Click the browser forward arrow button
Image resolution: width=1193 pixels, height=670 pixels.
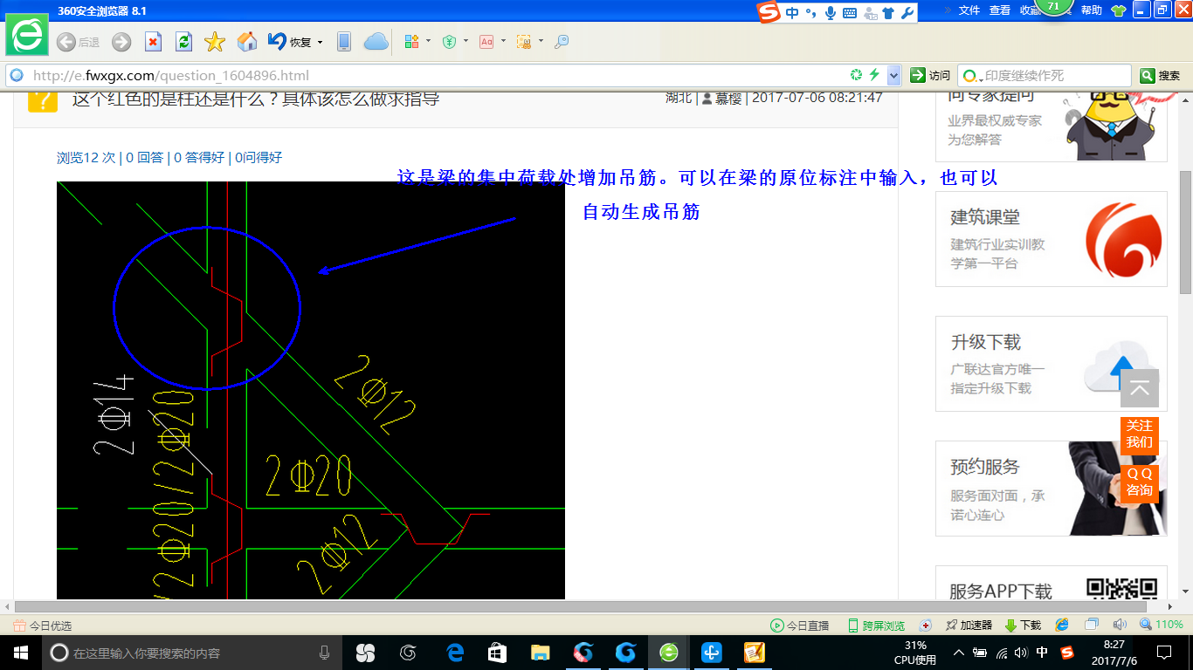[x=121, y=42]
